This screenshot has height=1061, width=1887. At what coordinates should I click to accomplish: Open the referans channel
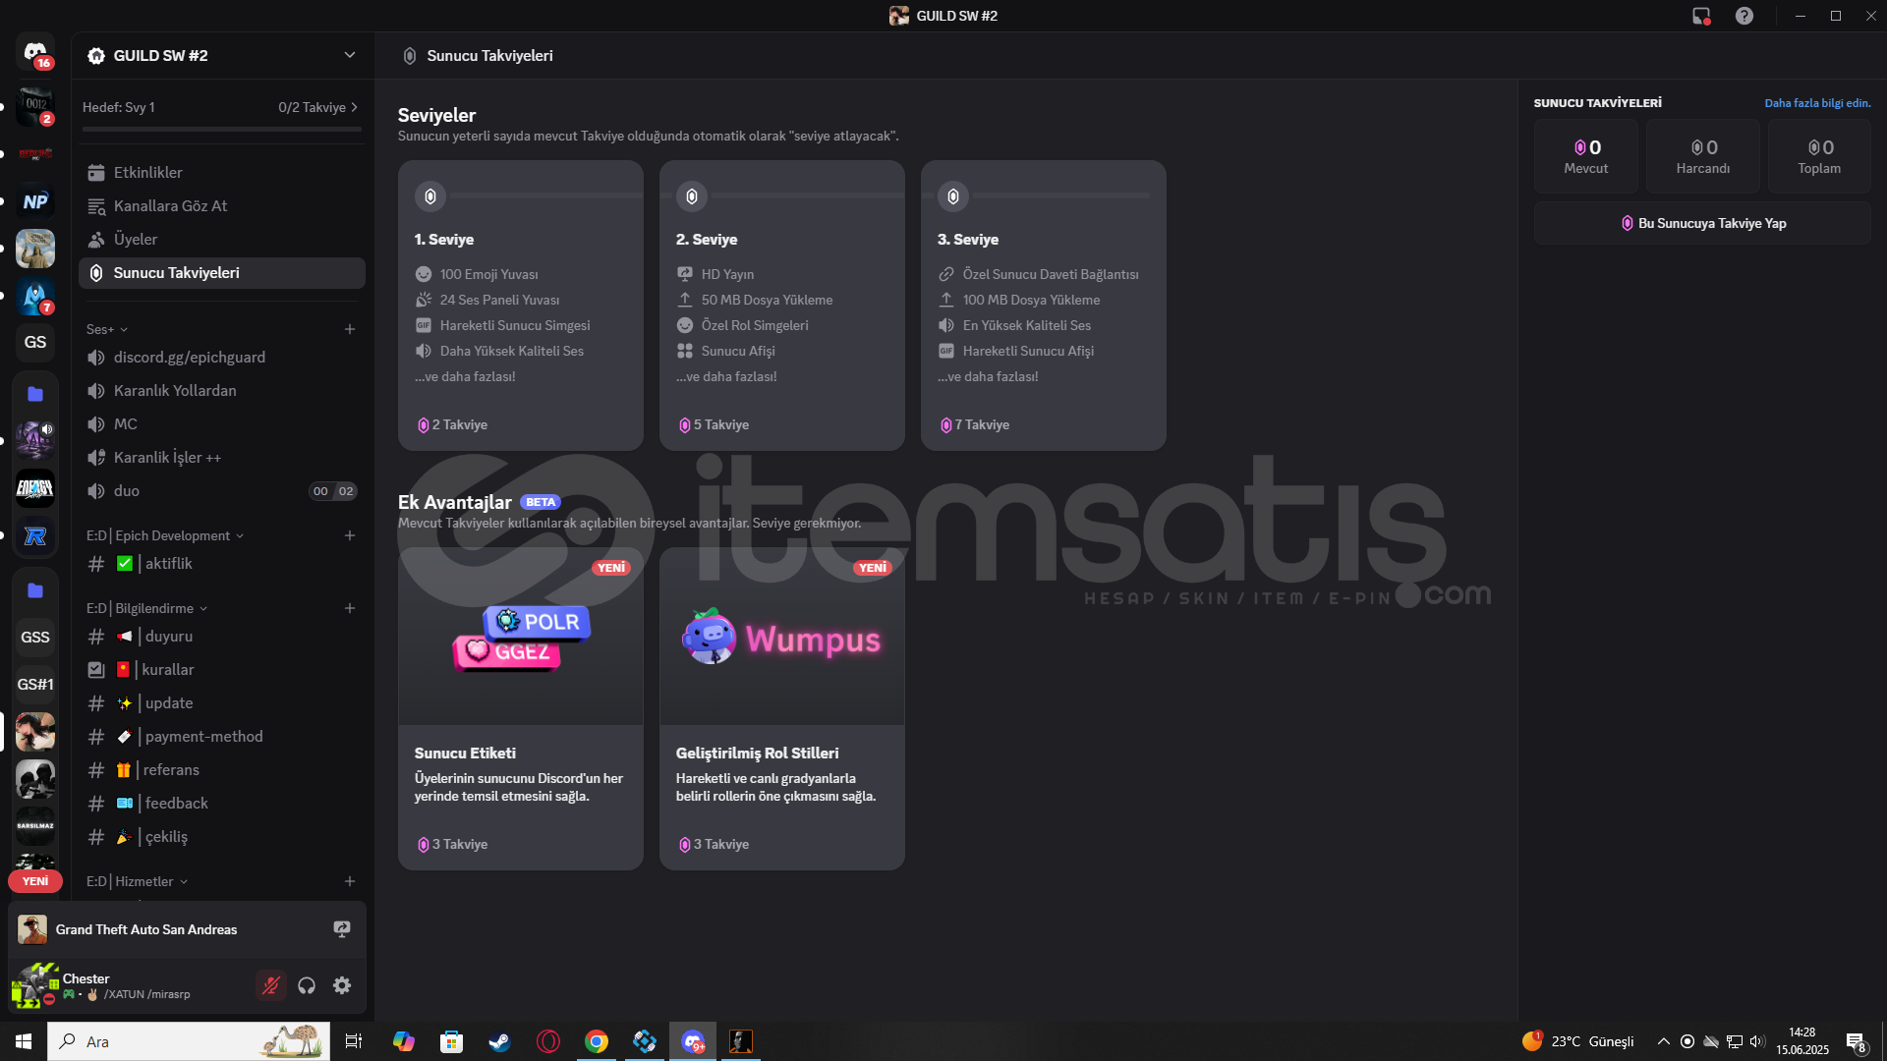[x=222, y=769]
